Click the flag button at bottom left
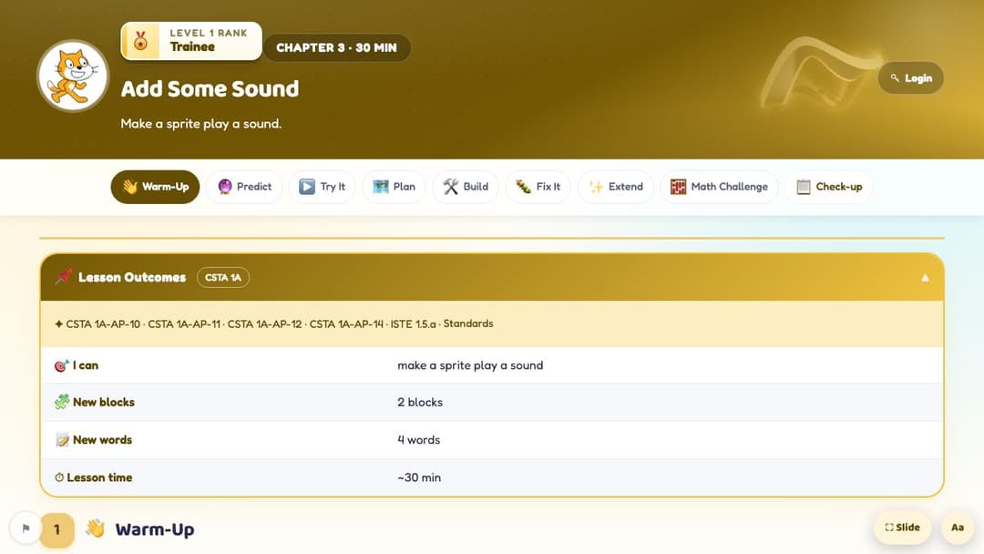The height and width of the screenshot is (554, 984). pyautogui.click(x=26, y=528)
